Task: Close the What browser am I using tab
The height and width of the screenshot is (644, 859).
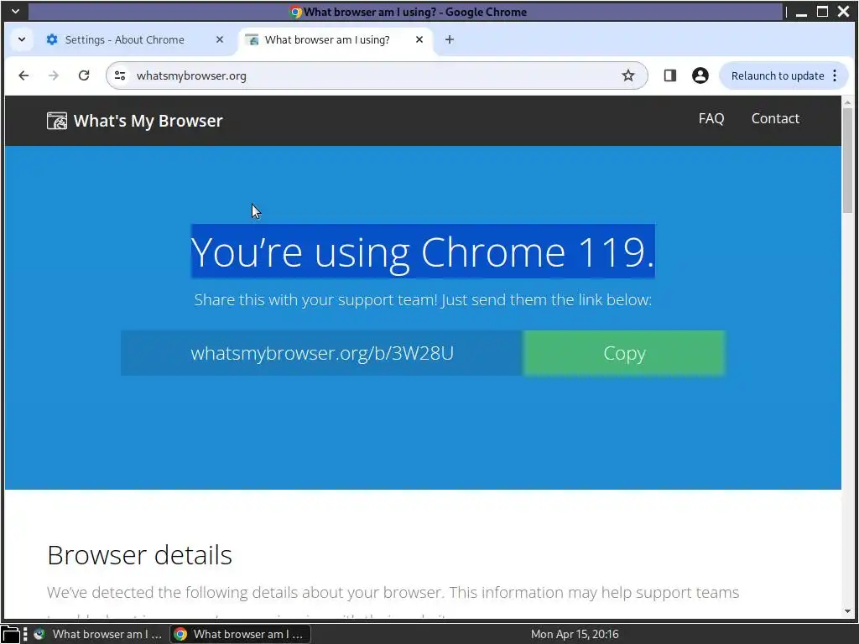Action: [419, 39]
